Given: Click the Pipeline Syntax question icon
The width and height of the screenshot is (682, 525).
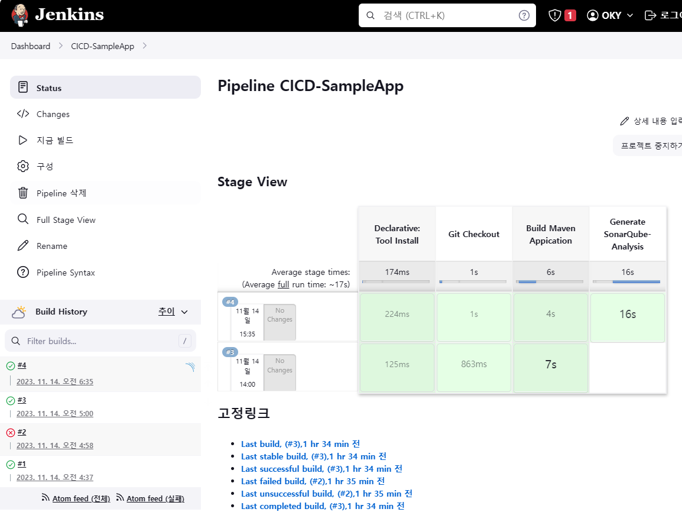Looking at the screenshot, I should pyautogui.click(x=23, y=273).
